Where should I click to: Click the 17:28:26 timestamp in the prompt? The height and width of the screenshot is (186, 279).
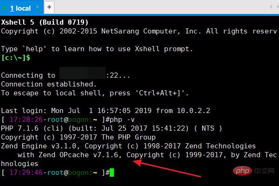click(x=24, y=120)
